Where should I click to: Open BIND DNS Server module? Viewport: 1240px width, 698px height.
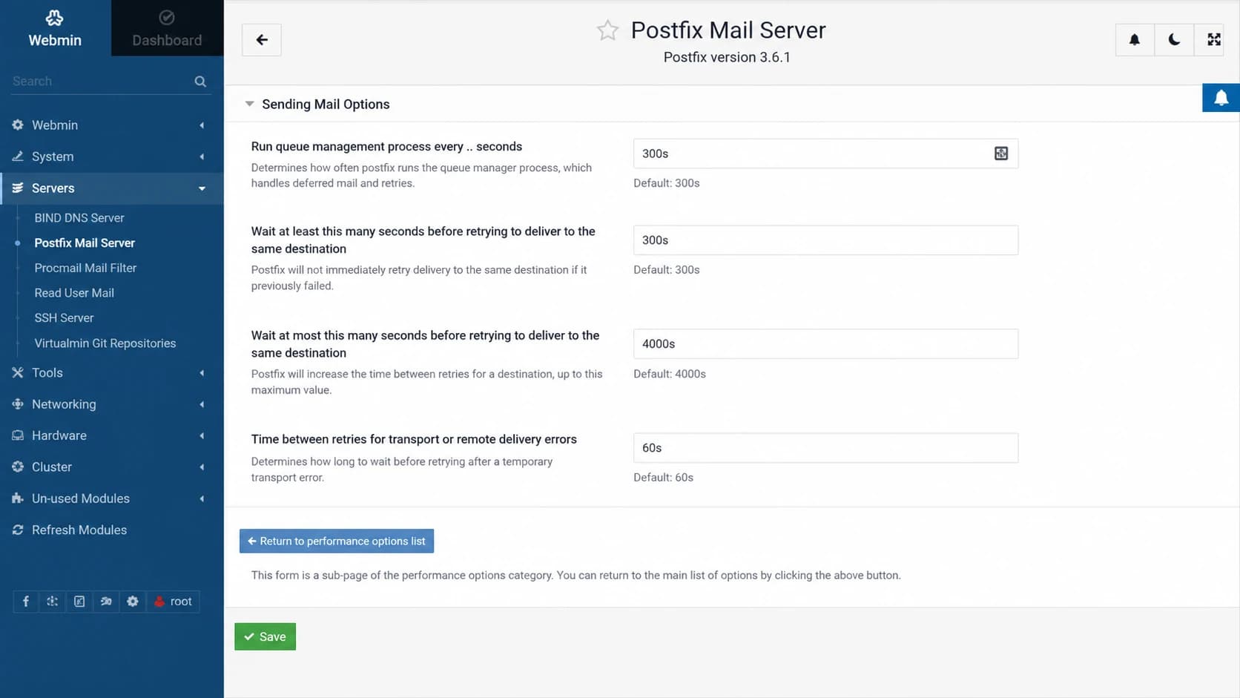[79, 218]
